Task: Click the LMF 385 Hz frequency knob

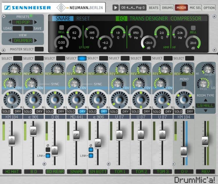Action: click(92, 33)
